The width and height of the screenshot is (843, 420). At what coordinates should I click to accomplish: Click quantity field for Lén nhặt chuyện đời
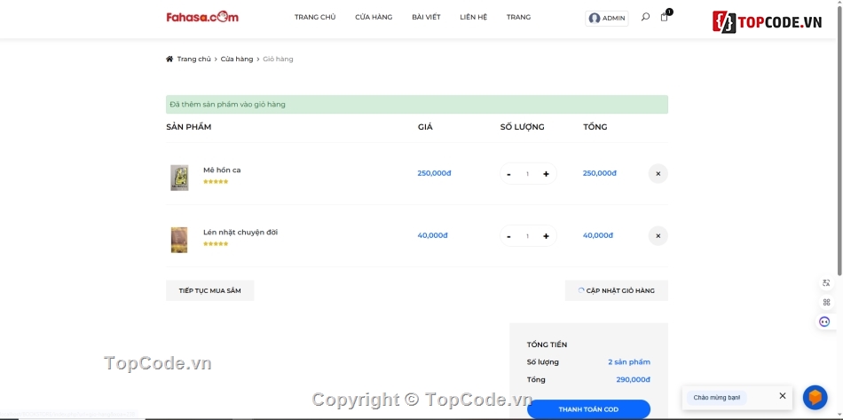[527, 236]
